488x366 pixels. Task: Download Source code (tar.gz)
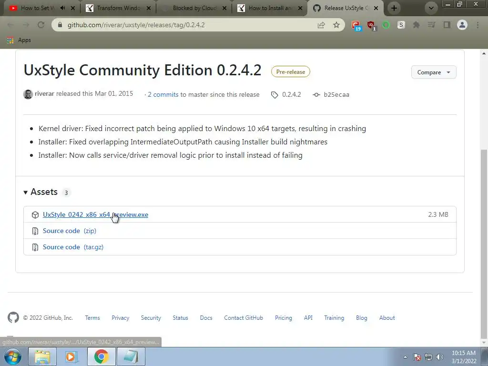click(x=73, y=247)
